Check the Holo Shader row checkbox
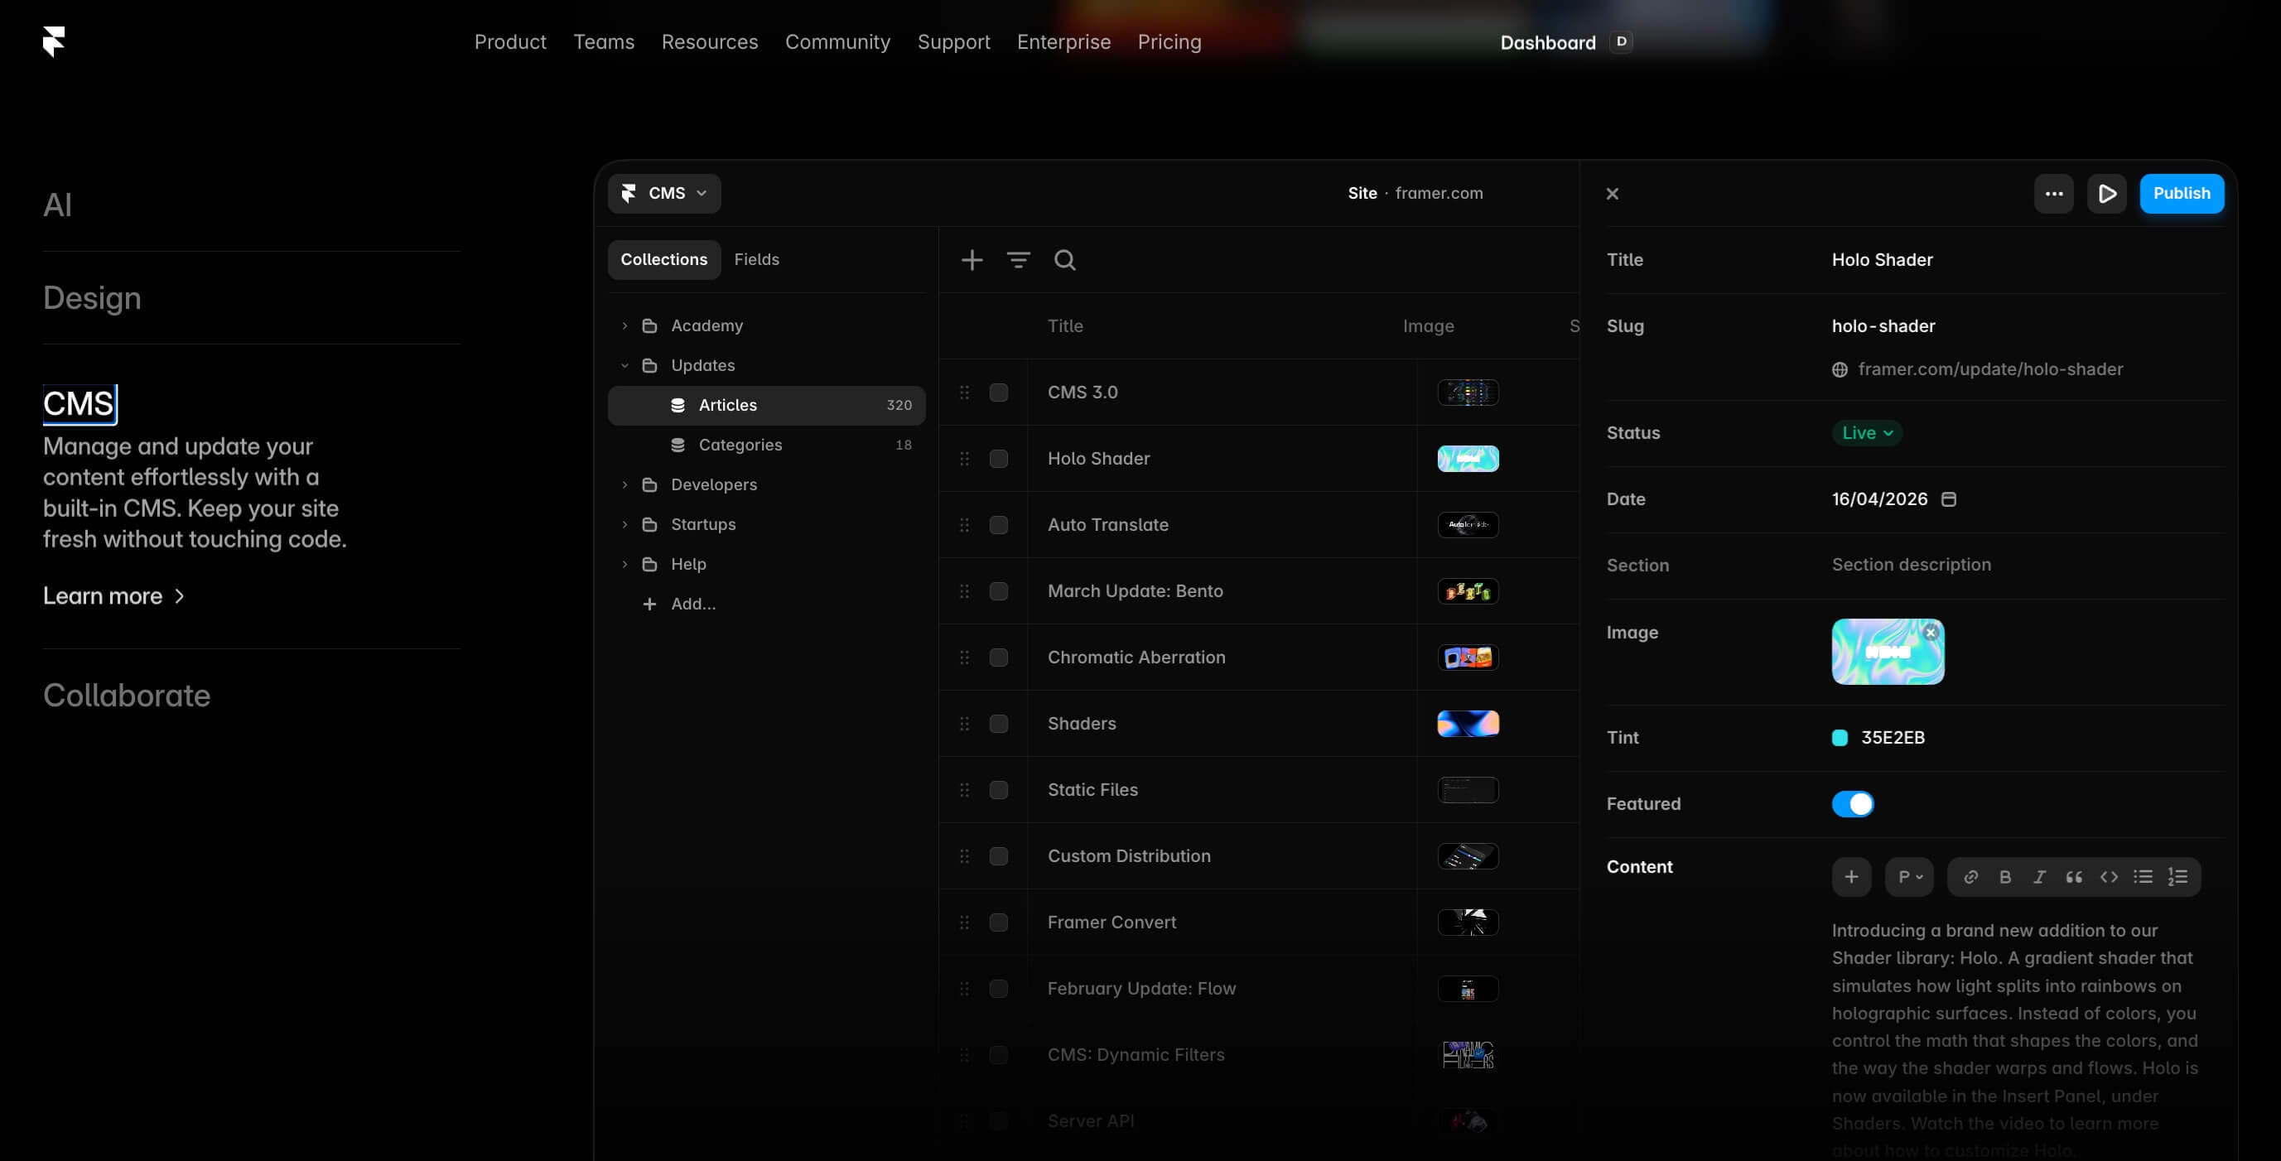Image resolution: width=2281 pixels, height=1161 pixels. [998, 459]
